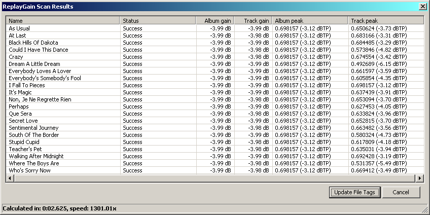The image size is (430, 215).
Task: Click track peak 0.684485 (-3.29 dBTP)
Action: coord(379,43)
